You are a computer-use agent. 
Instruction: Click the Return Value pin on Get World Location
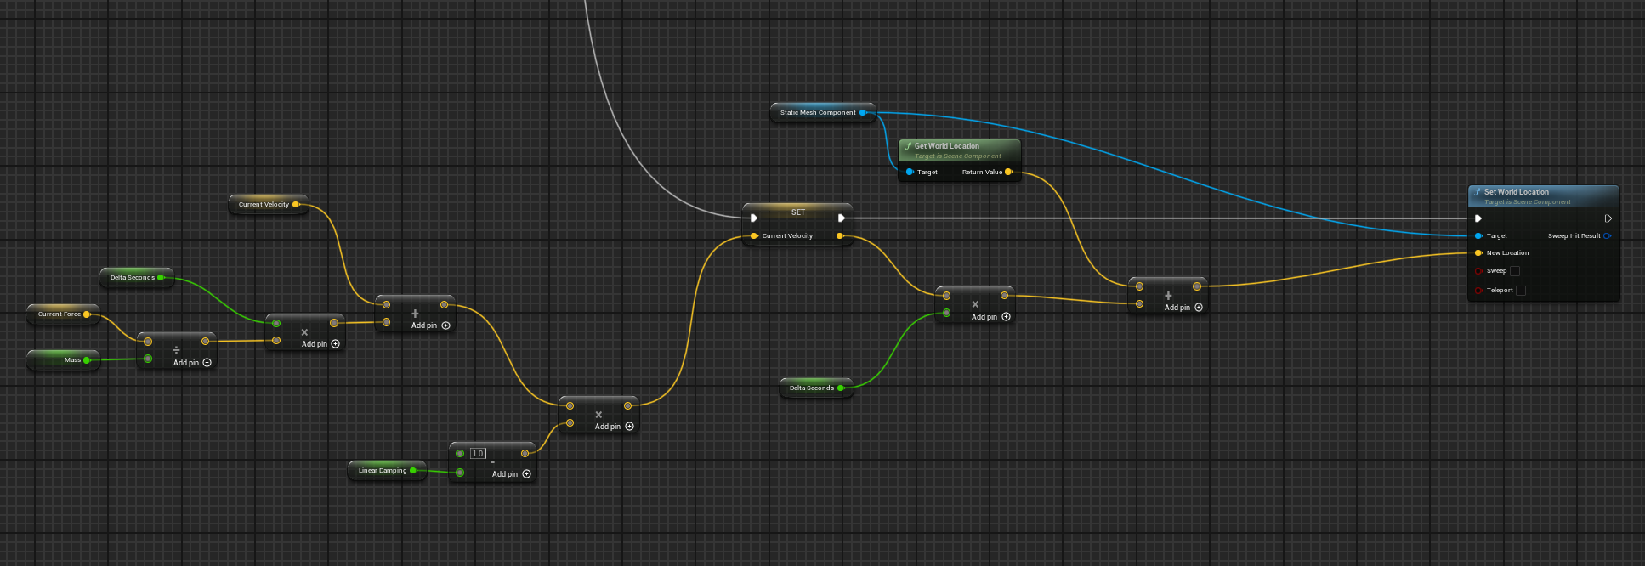[x=1008, y=172]
